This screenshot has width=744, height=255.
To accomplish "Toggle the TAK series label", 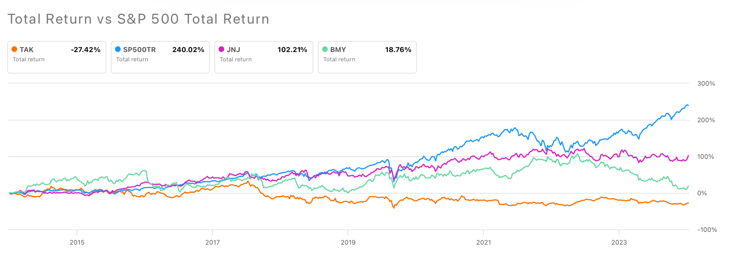I will pos(27,50).
